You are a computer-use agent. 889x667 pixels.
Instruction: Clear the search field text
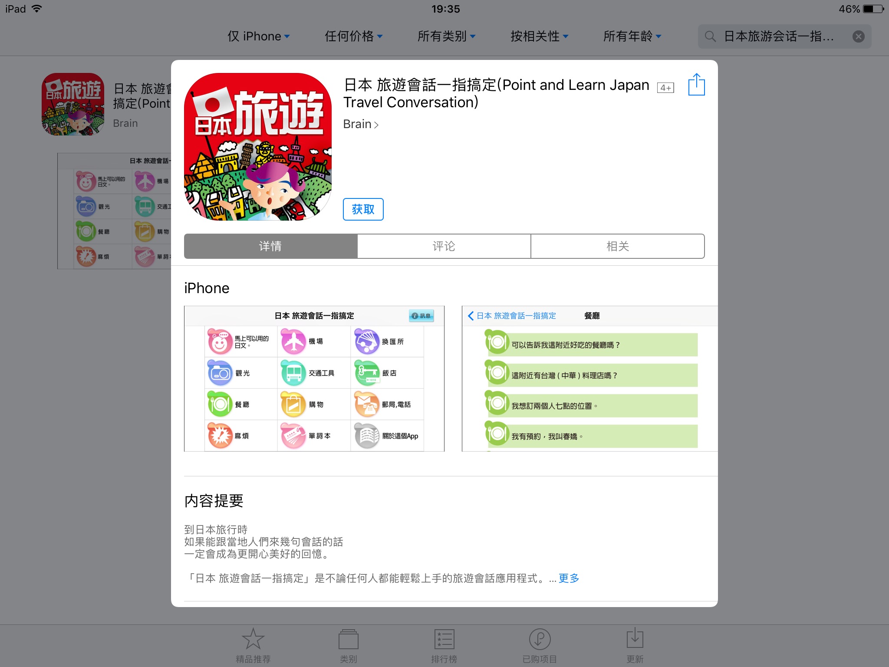858,36
